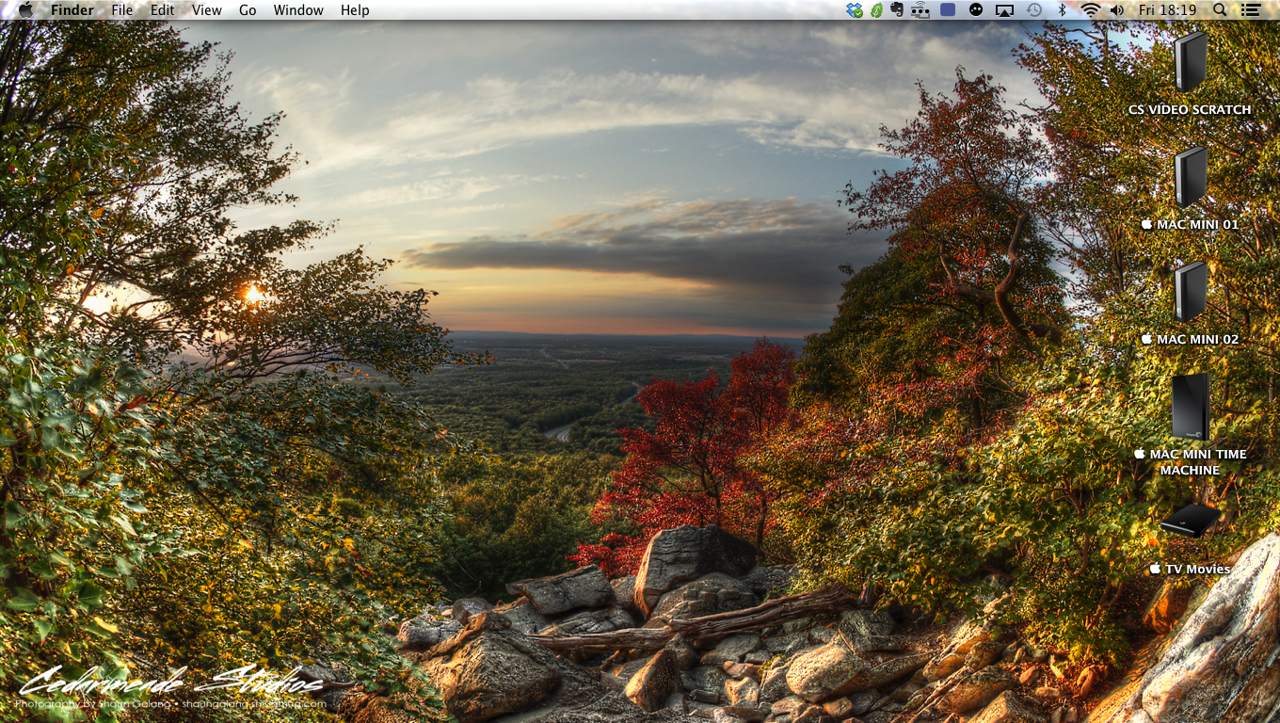1280x723 pixels.
Task: Open the AirPlay display menu
Action: click(1004, 10)
